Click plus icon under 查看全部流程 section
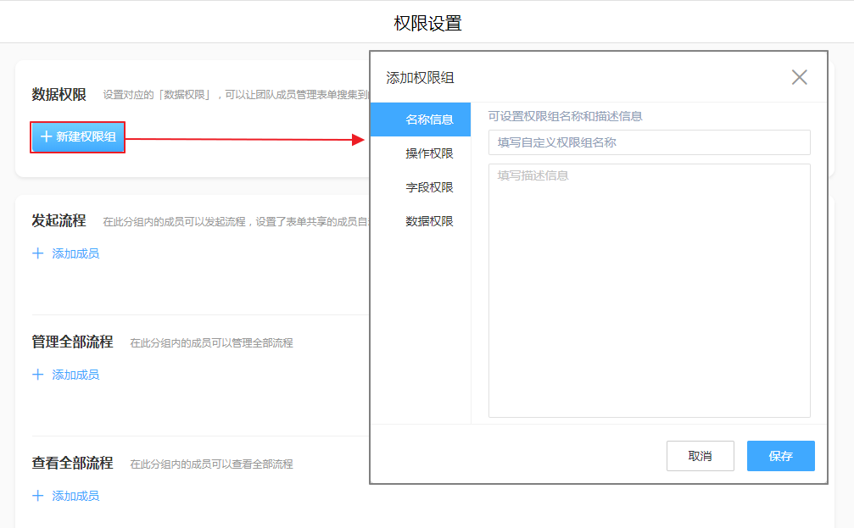The image size is (854, 528). pos(37,496)
